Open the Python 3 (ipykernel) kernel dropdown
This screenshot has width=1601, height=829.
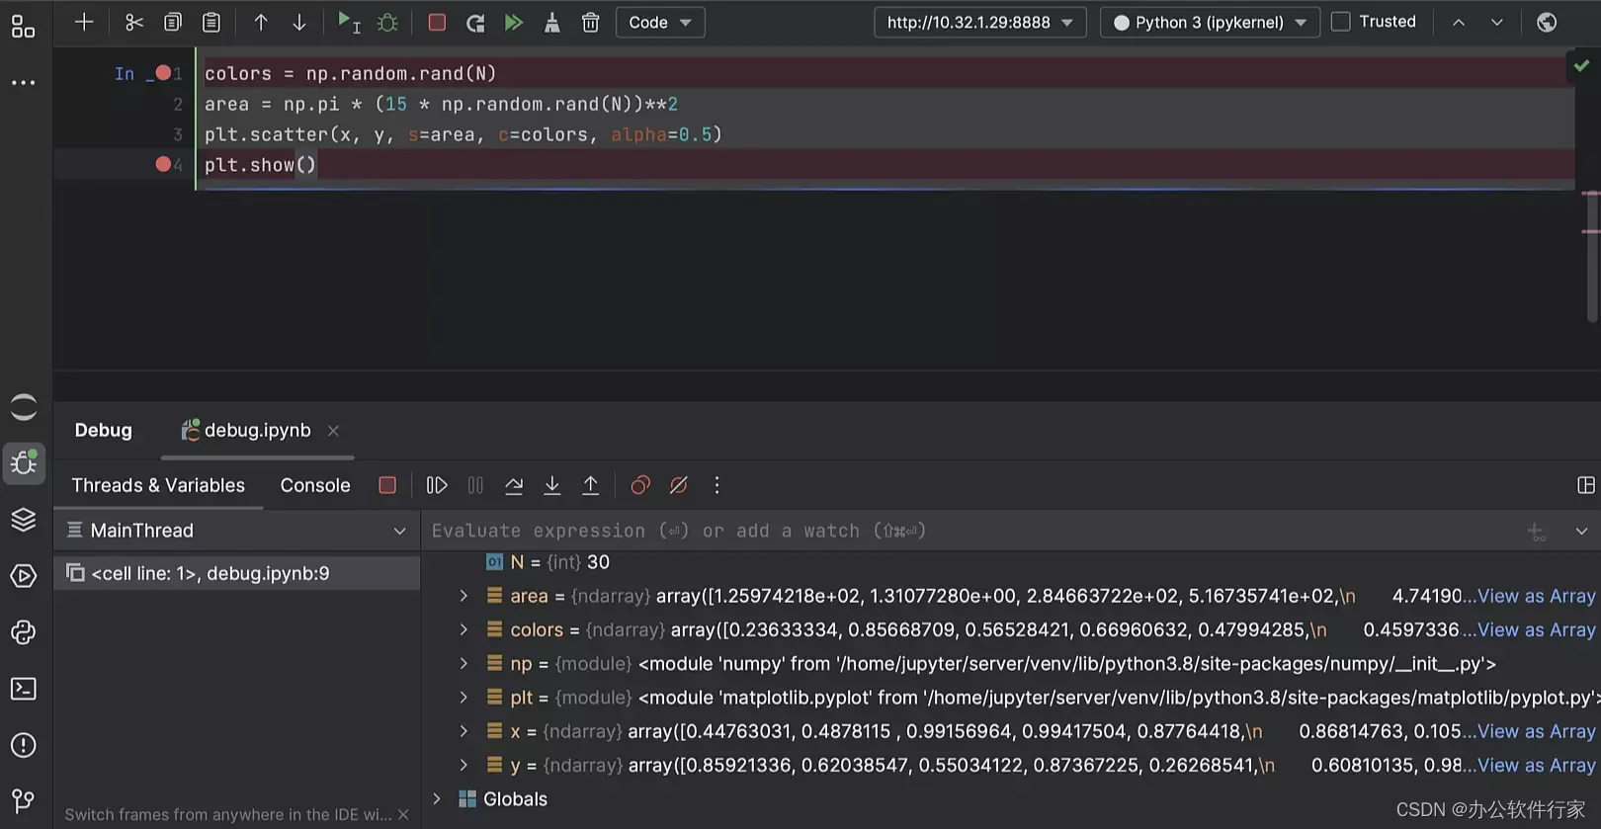(1210, 22)
